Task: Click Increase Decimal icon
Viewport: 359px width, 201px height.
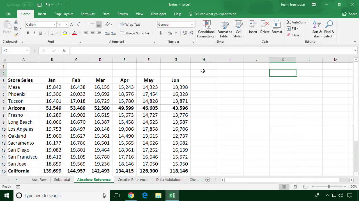Action: tap(185, 33)
